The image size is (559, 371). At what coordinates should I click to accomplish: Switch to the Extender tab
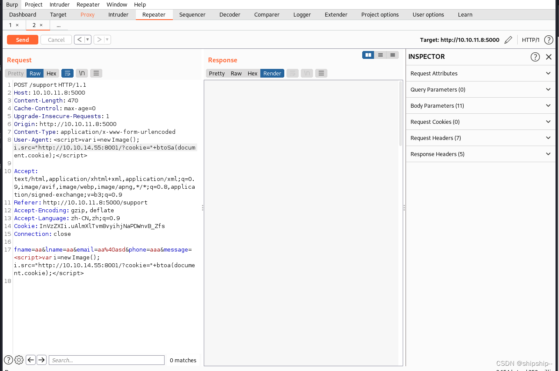click(336, 14)
